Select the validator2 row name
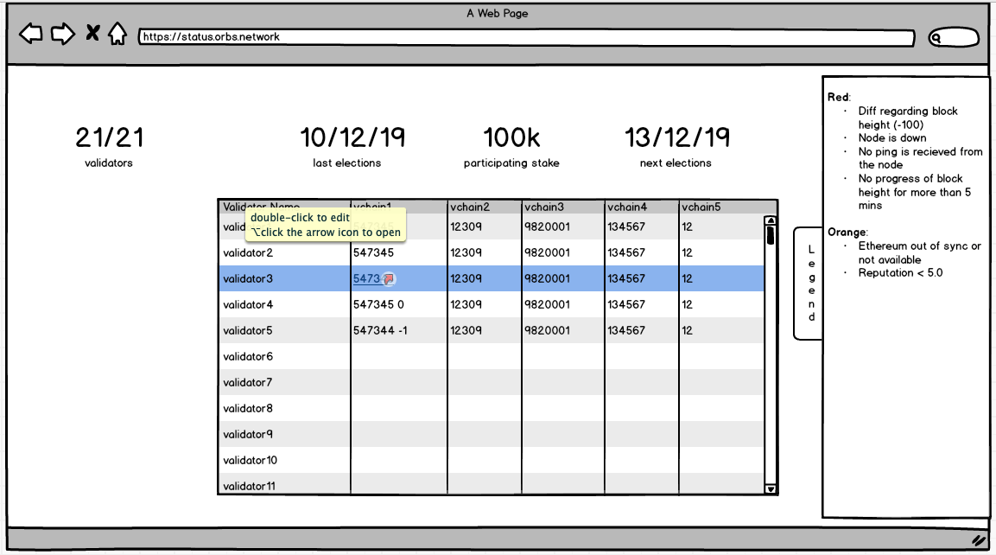Viewport: 996px width, 555px height. [248, 252]
